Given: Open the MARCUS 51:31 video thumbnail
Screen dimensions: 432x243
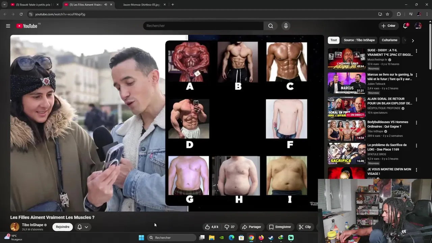Looking at the screenshot, I should coord(347,83).
